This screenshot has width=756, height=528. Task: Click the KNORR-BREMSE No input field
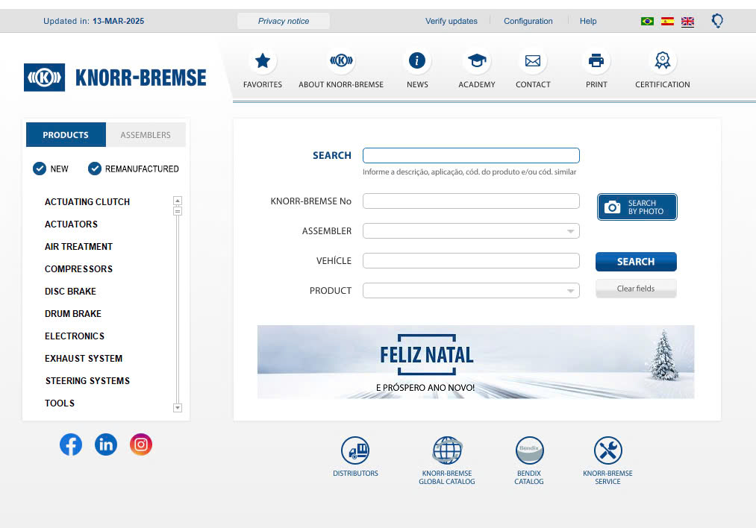coord(471,201)
